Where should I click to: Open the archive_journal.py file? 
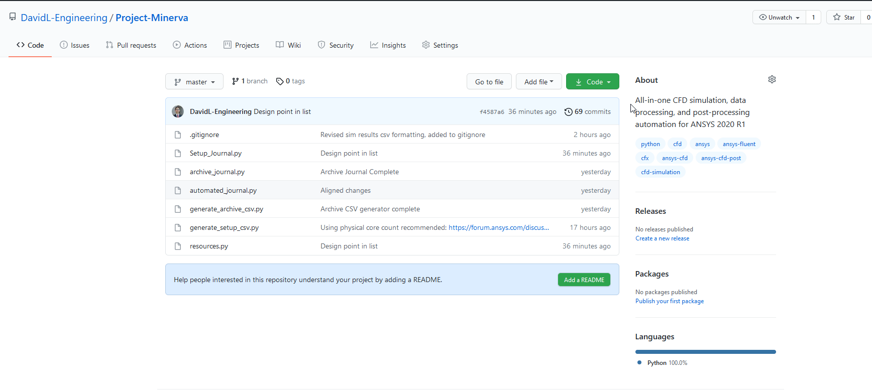217,172
